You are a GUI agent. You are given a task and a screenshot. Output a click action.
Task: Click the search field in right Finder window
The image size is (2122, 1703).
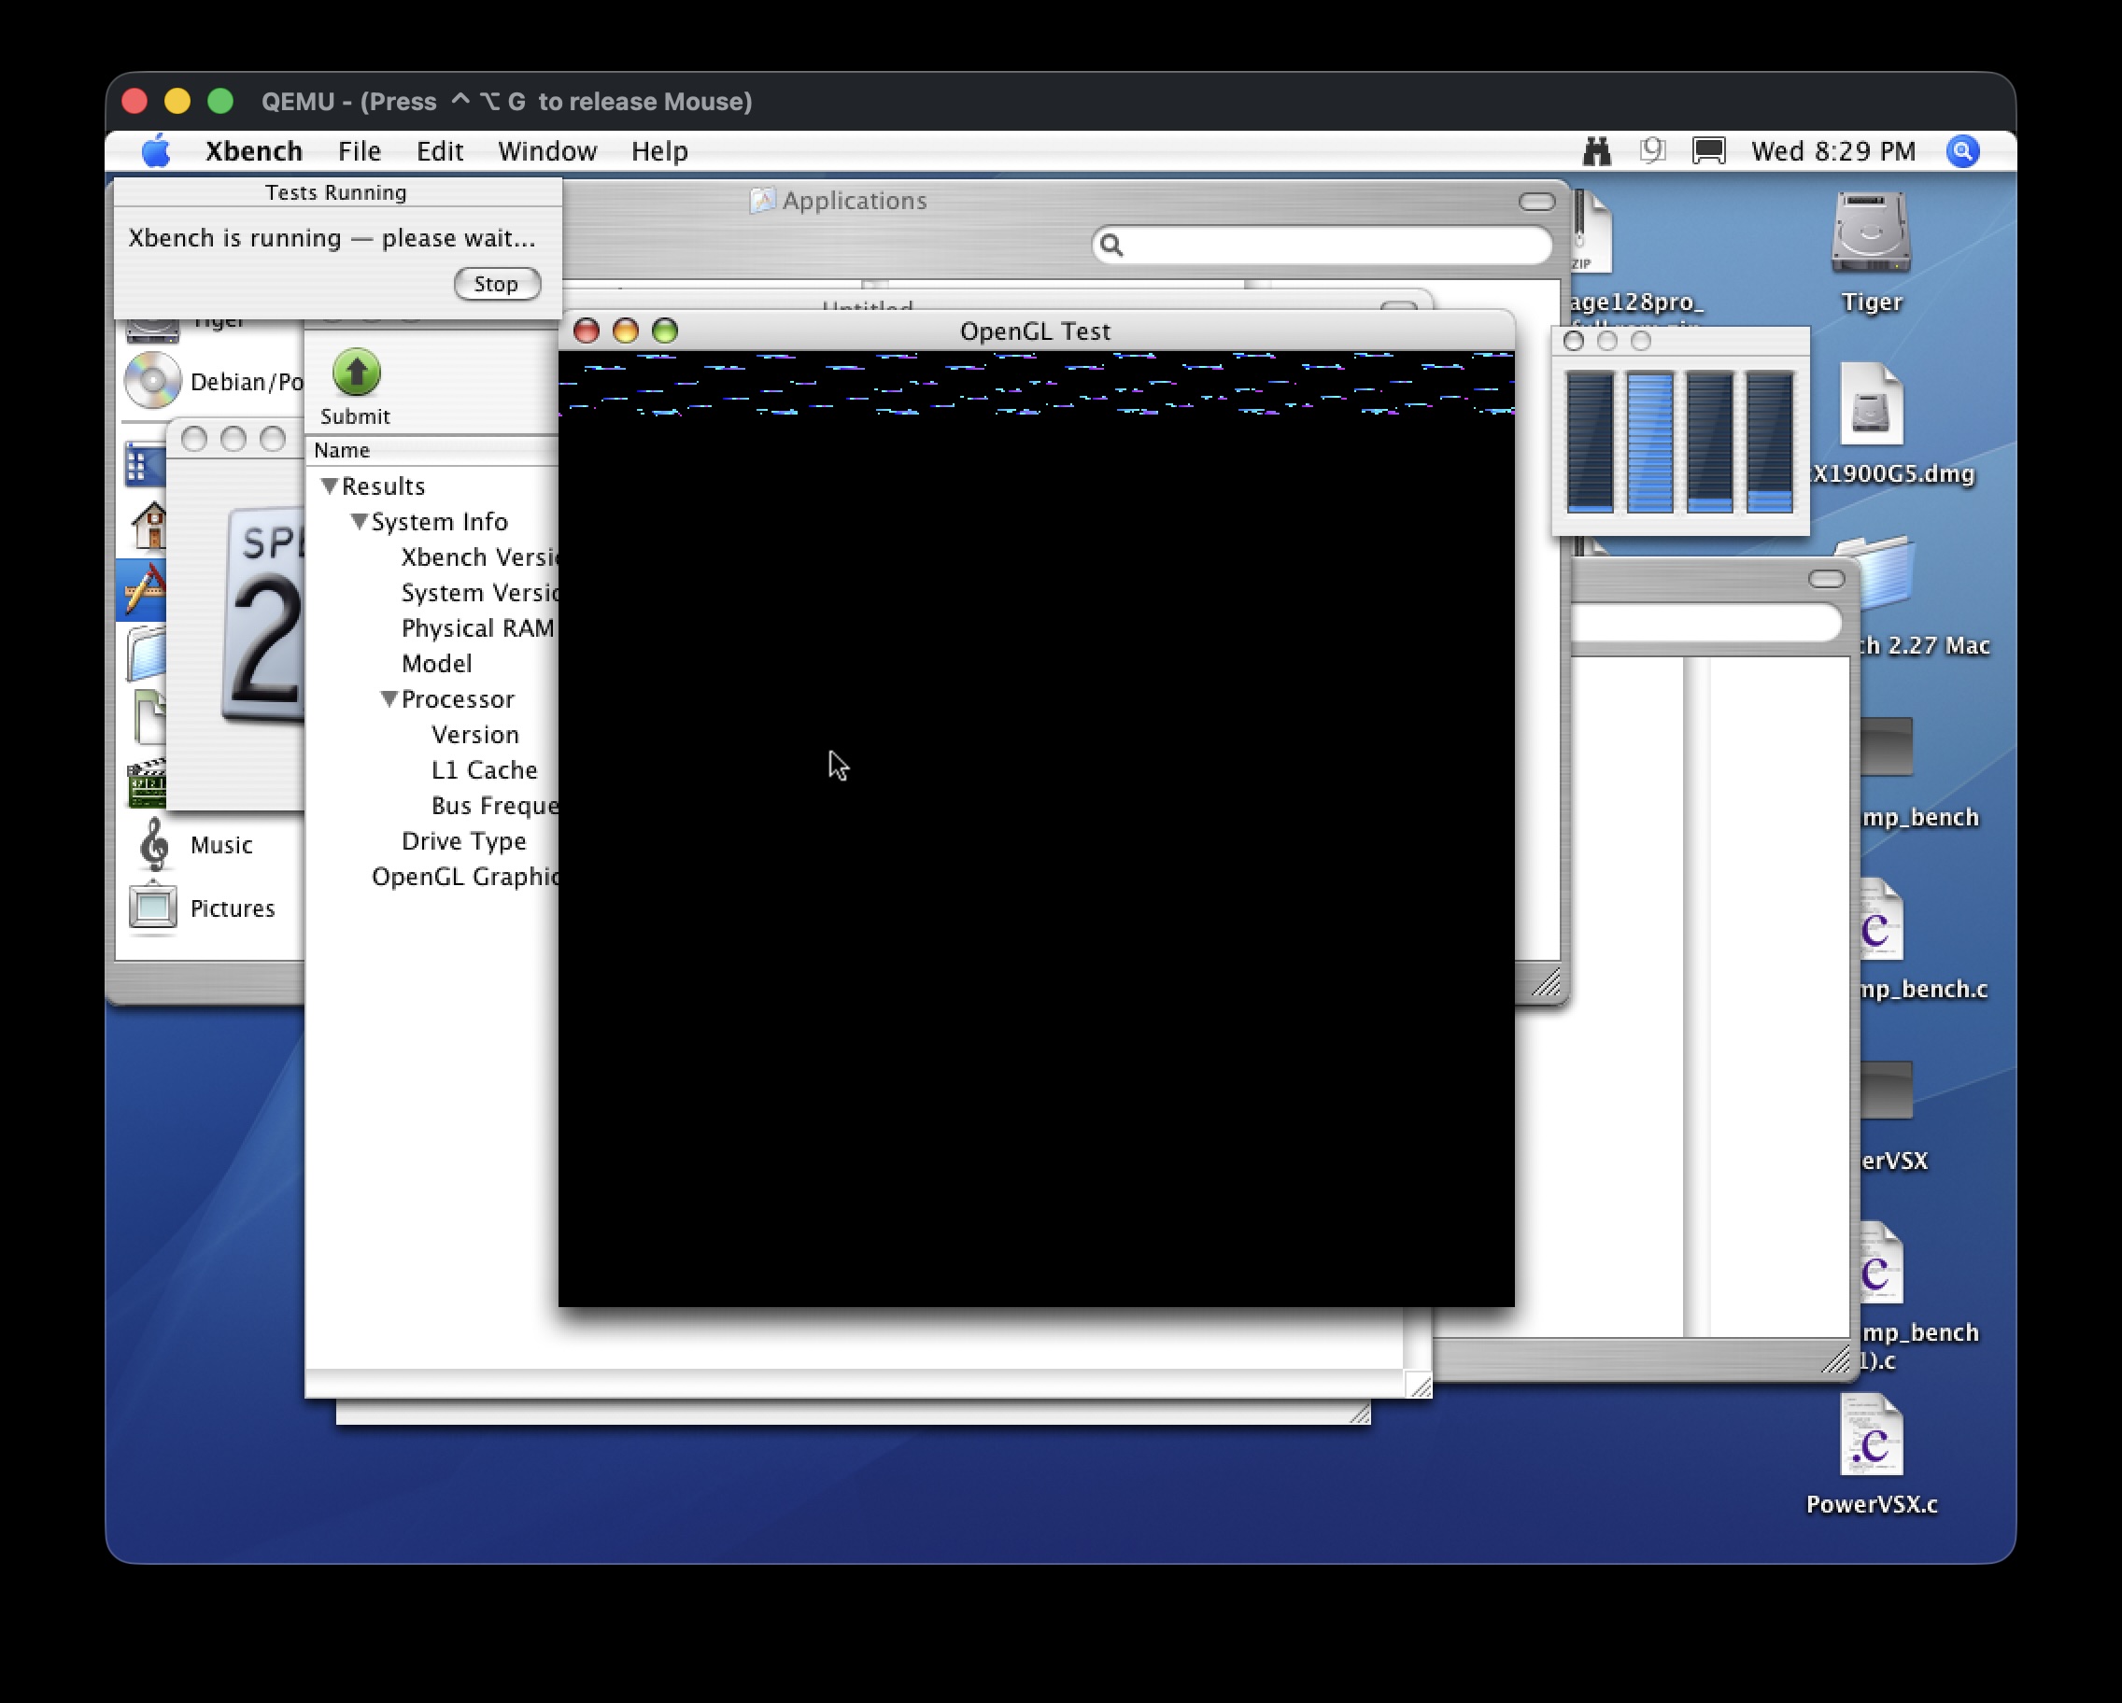click(x=1705, y=623)
